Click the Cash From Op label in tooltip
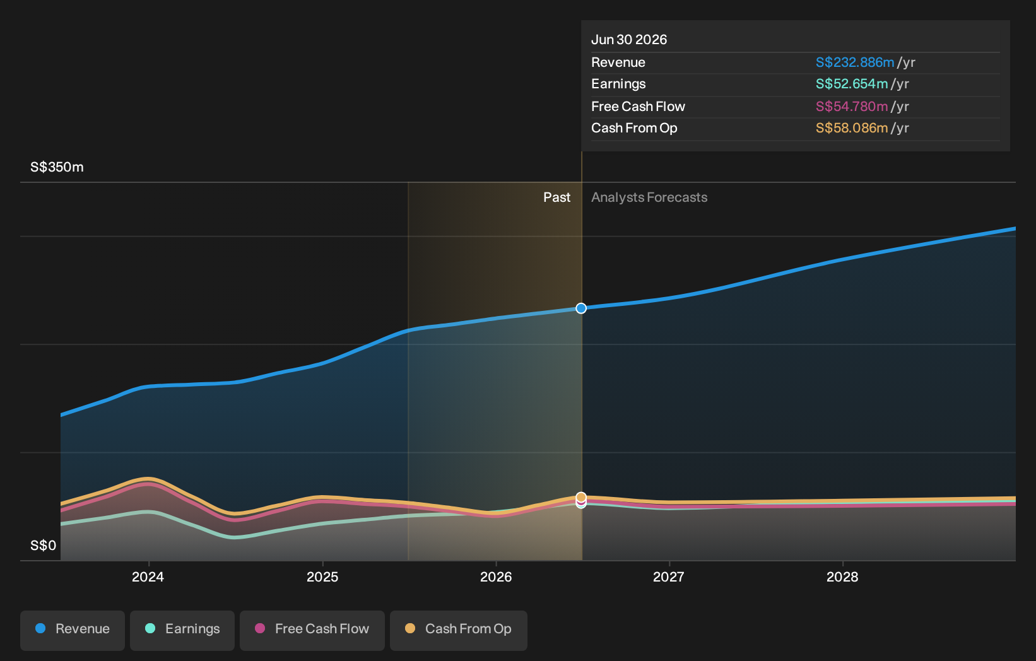 tap(634, 128)
